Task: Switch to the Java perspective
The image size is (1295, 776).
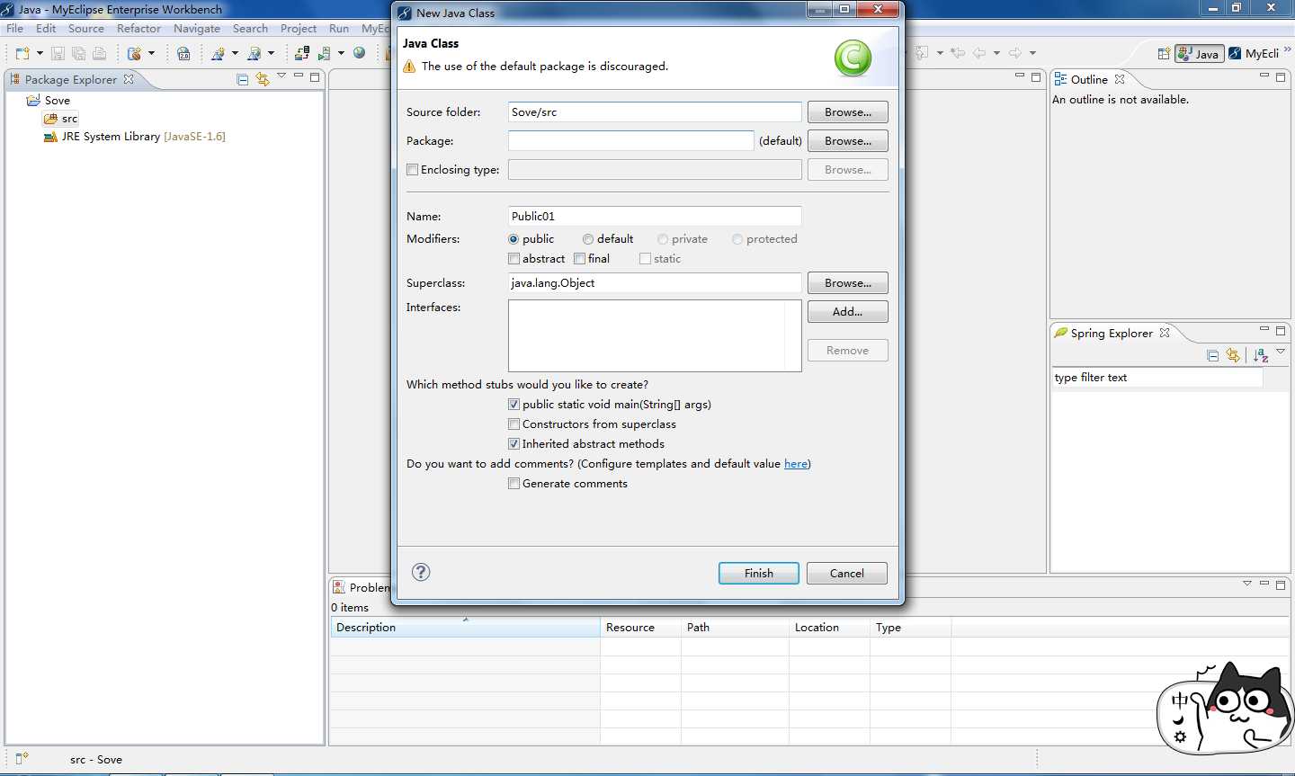Action: 1200,54
